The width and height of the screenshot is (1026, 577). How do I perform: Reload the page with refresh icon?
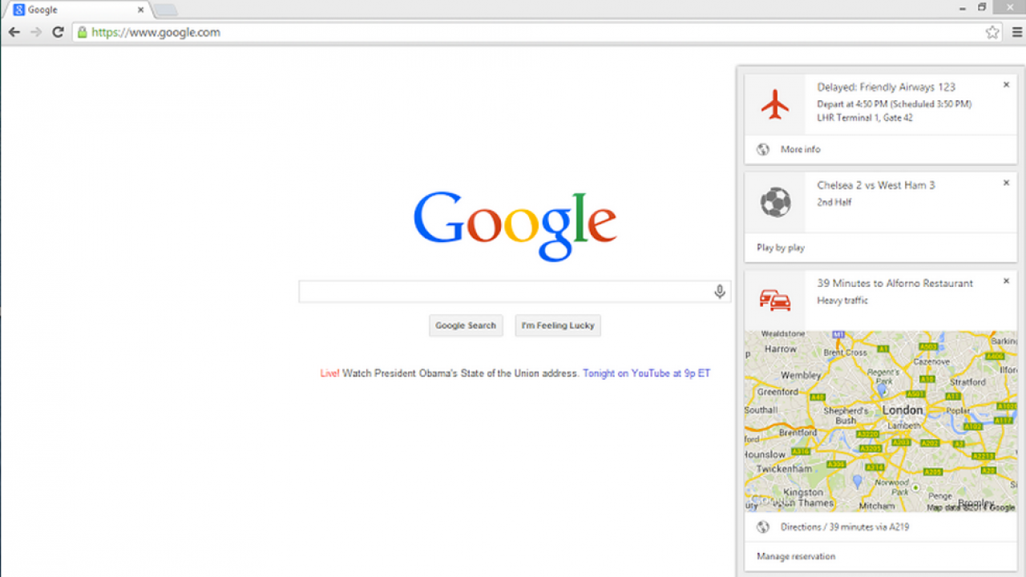[58, 32]
